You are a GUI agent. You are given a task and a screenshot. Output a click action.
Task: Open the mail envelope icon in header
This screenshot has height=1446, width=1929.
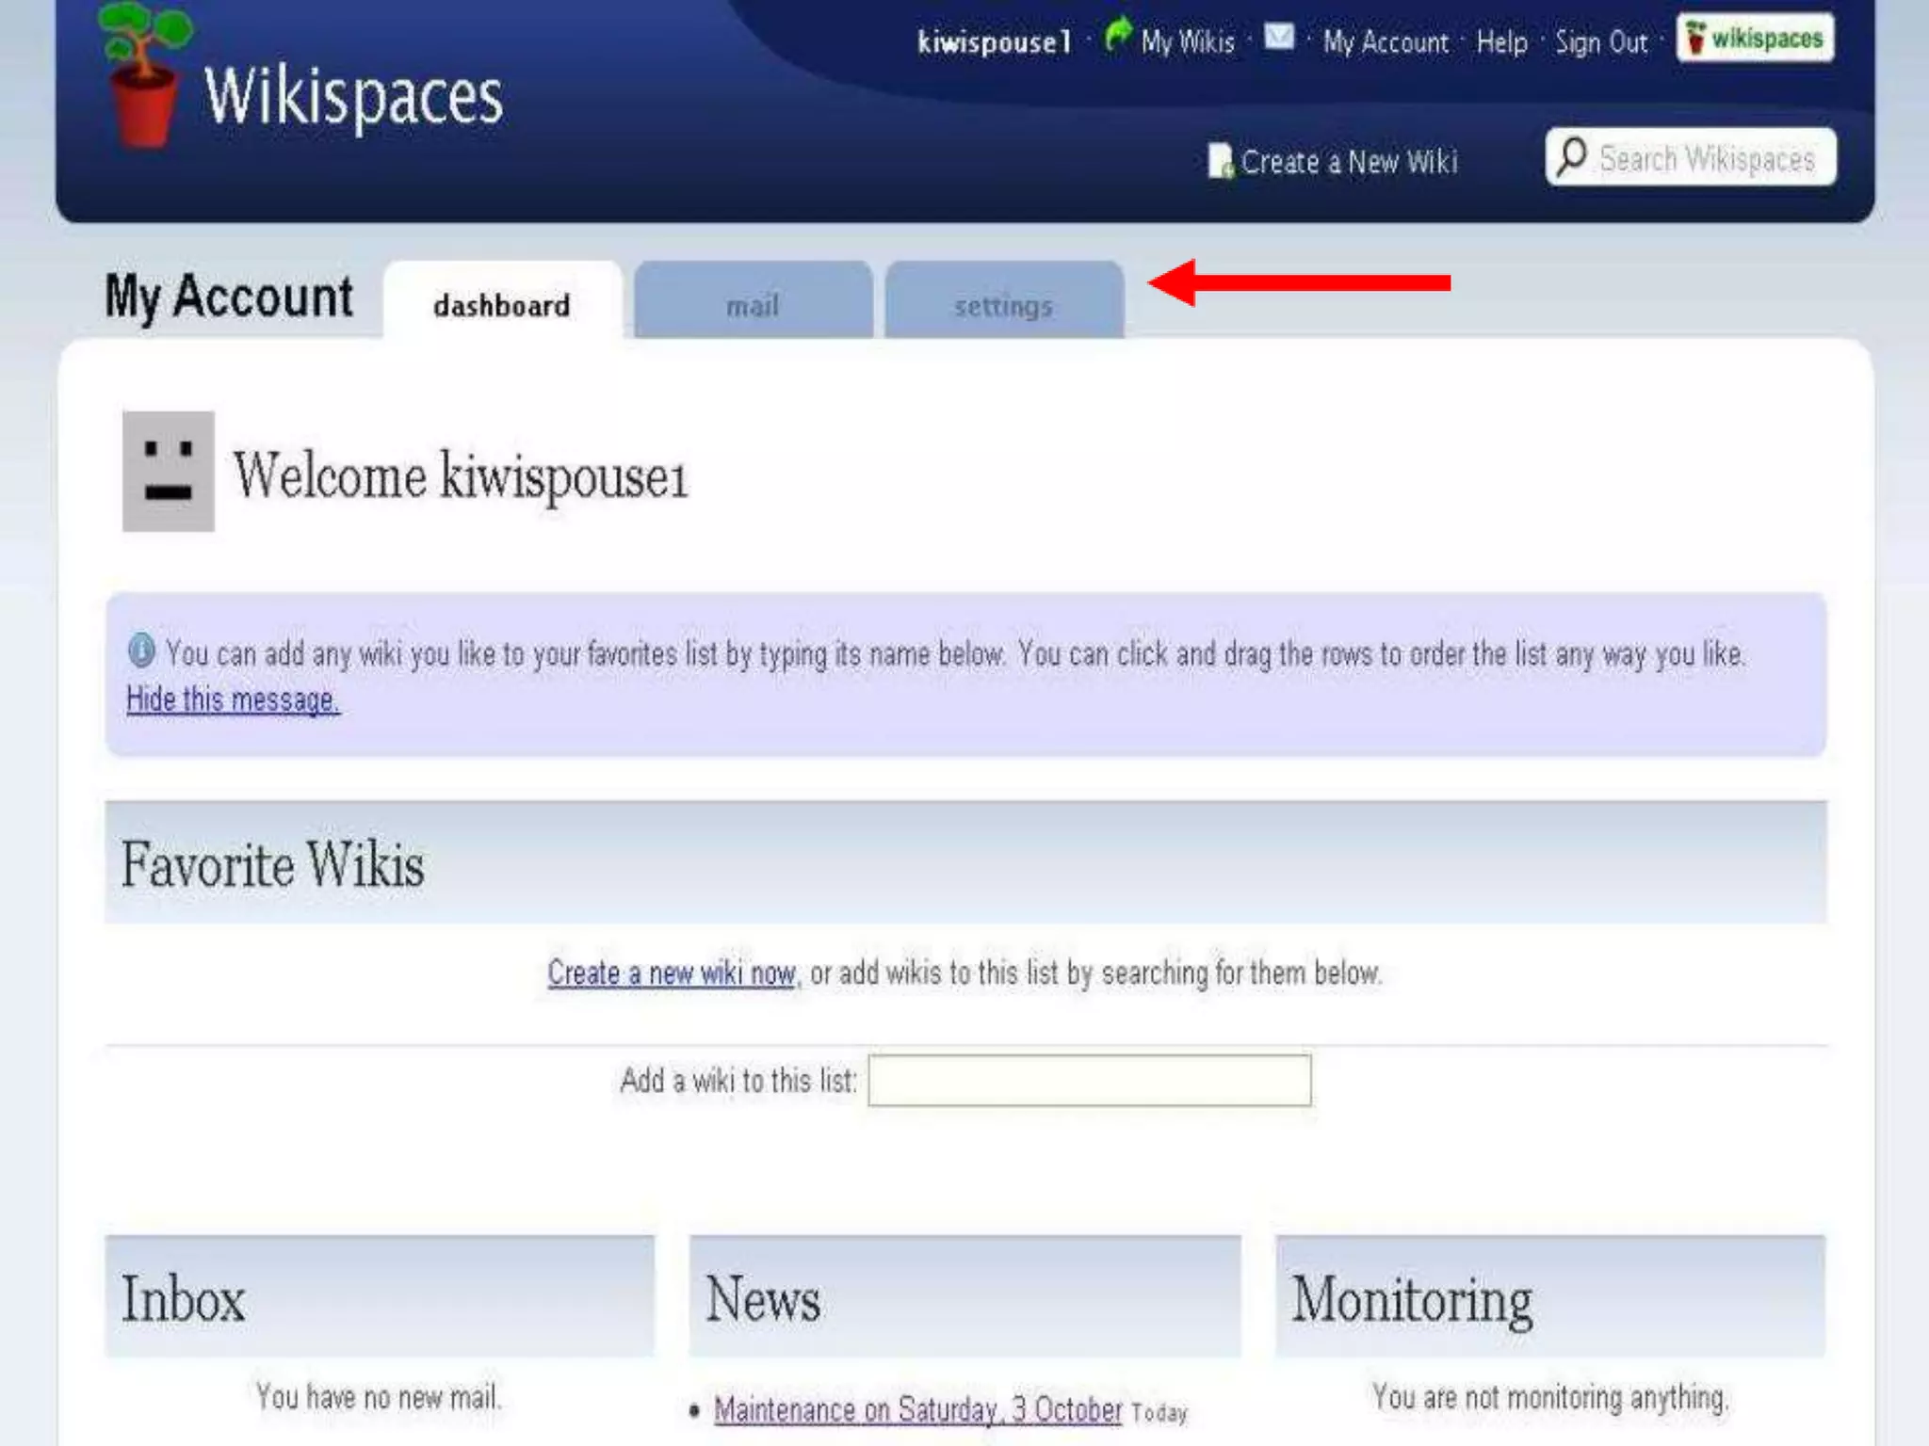(x=1278, y=37)
